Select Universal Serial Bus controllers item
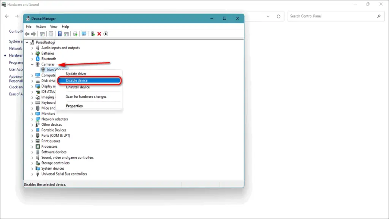 point(64,174)
